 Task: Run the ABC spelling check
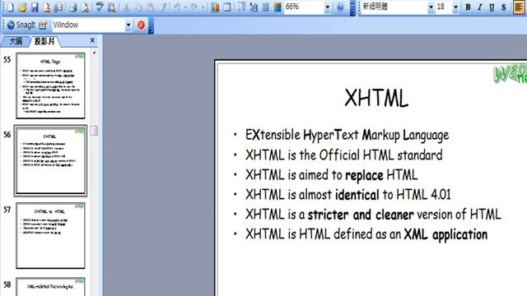tap(99, 7)
